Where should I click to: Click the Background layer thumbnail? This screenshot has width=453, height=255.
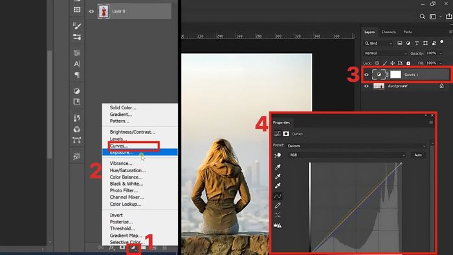379,86
